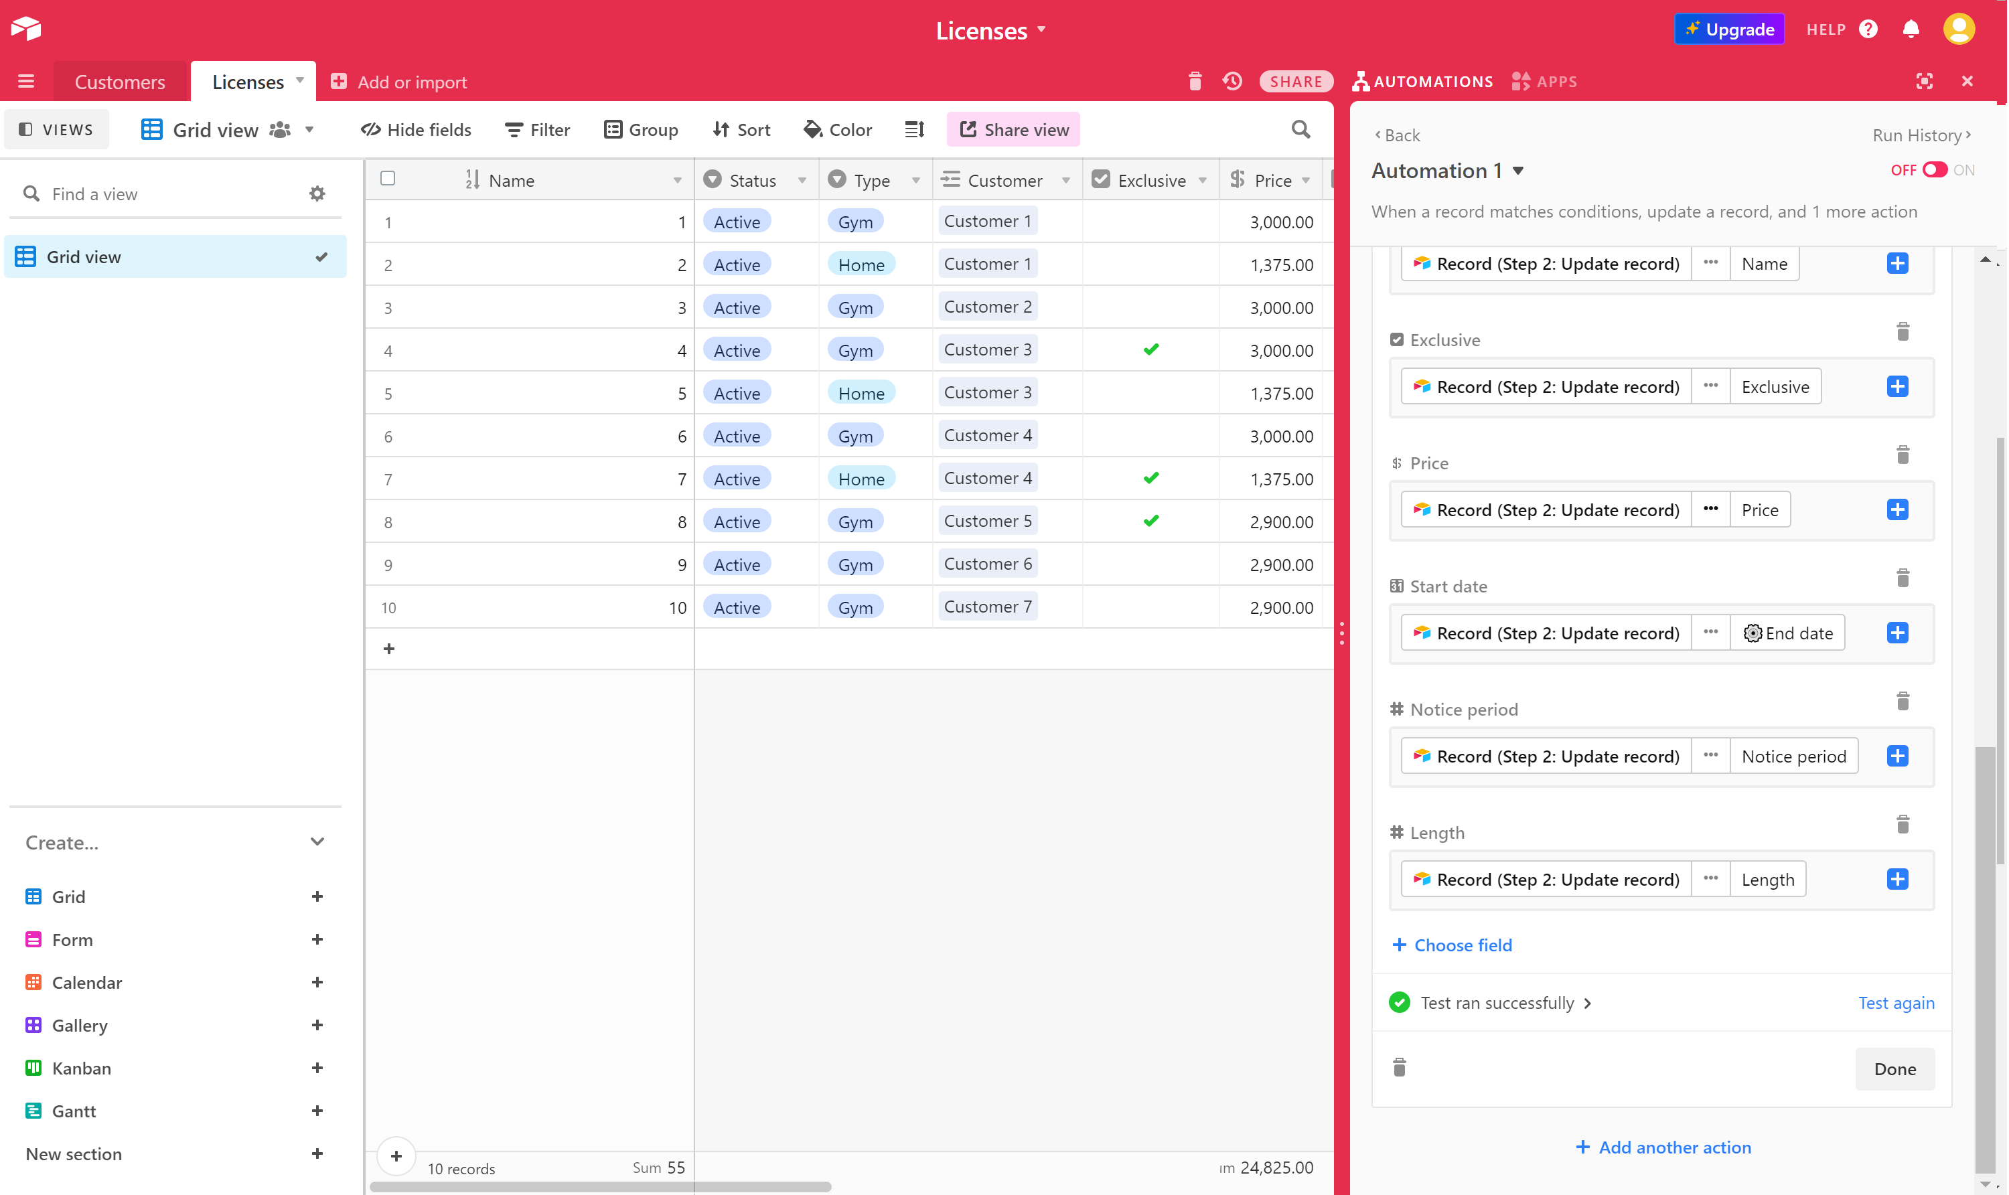Click the grid horizontal scrollbar
Screen dimensions: 2009x1195
click(600, 1186)
